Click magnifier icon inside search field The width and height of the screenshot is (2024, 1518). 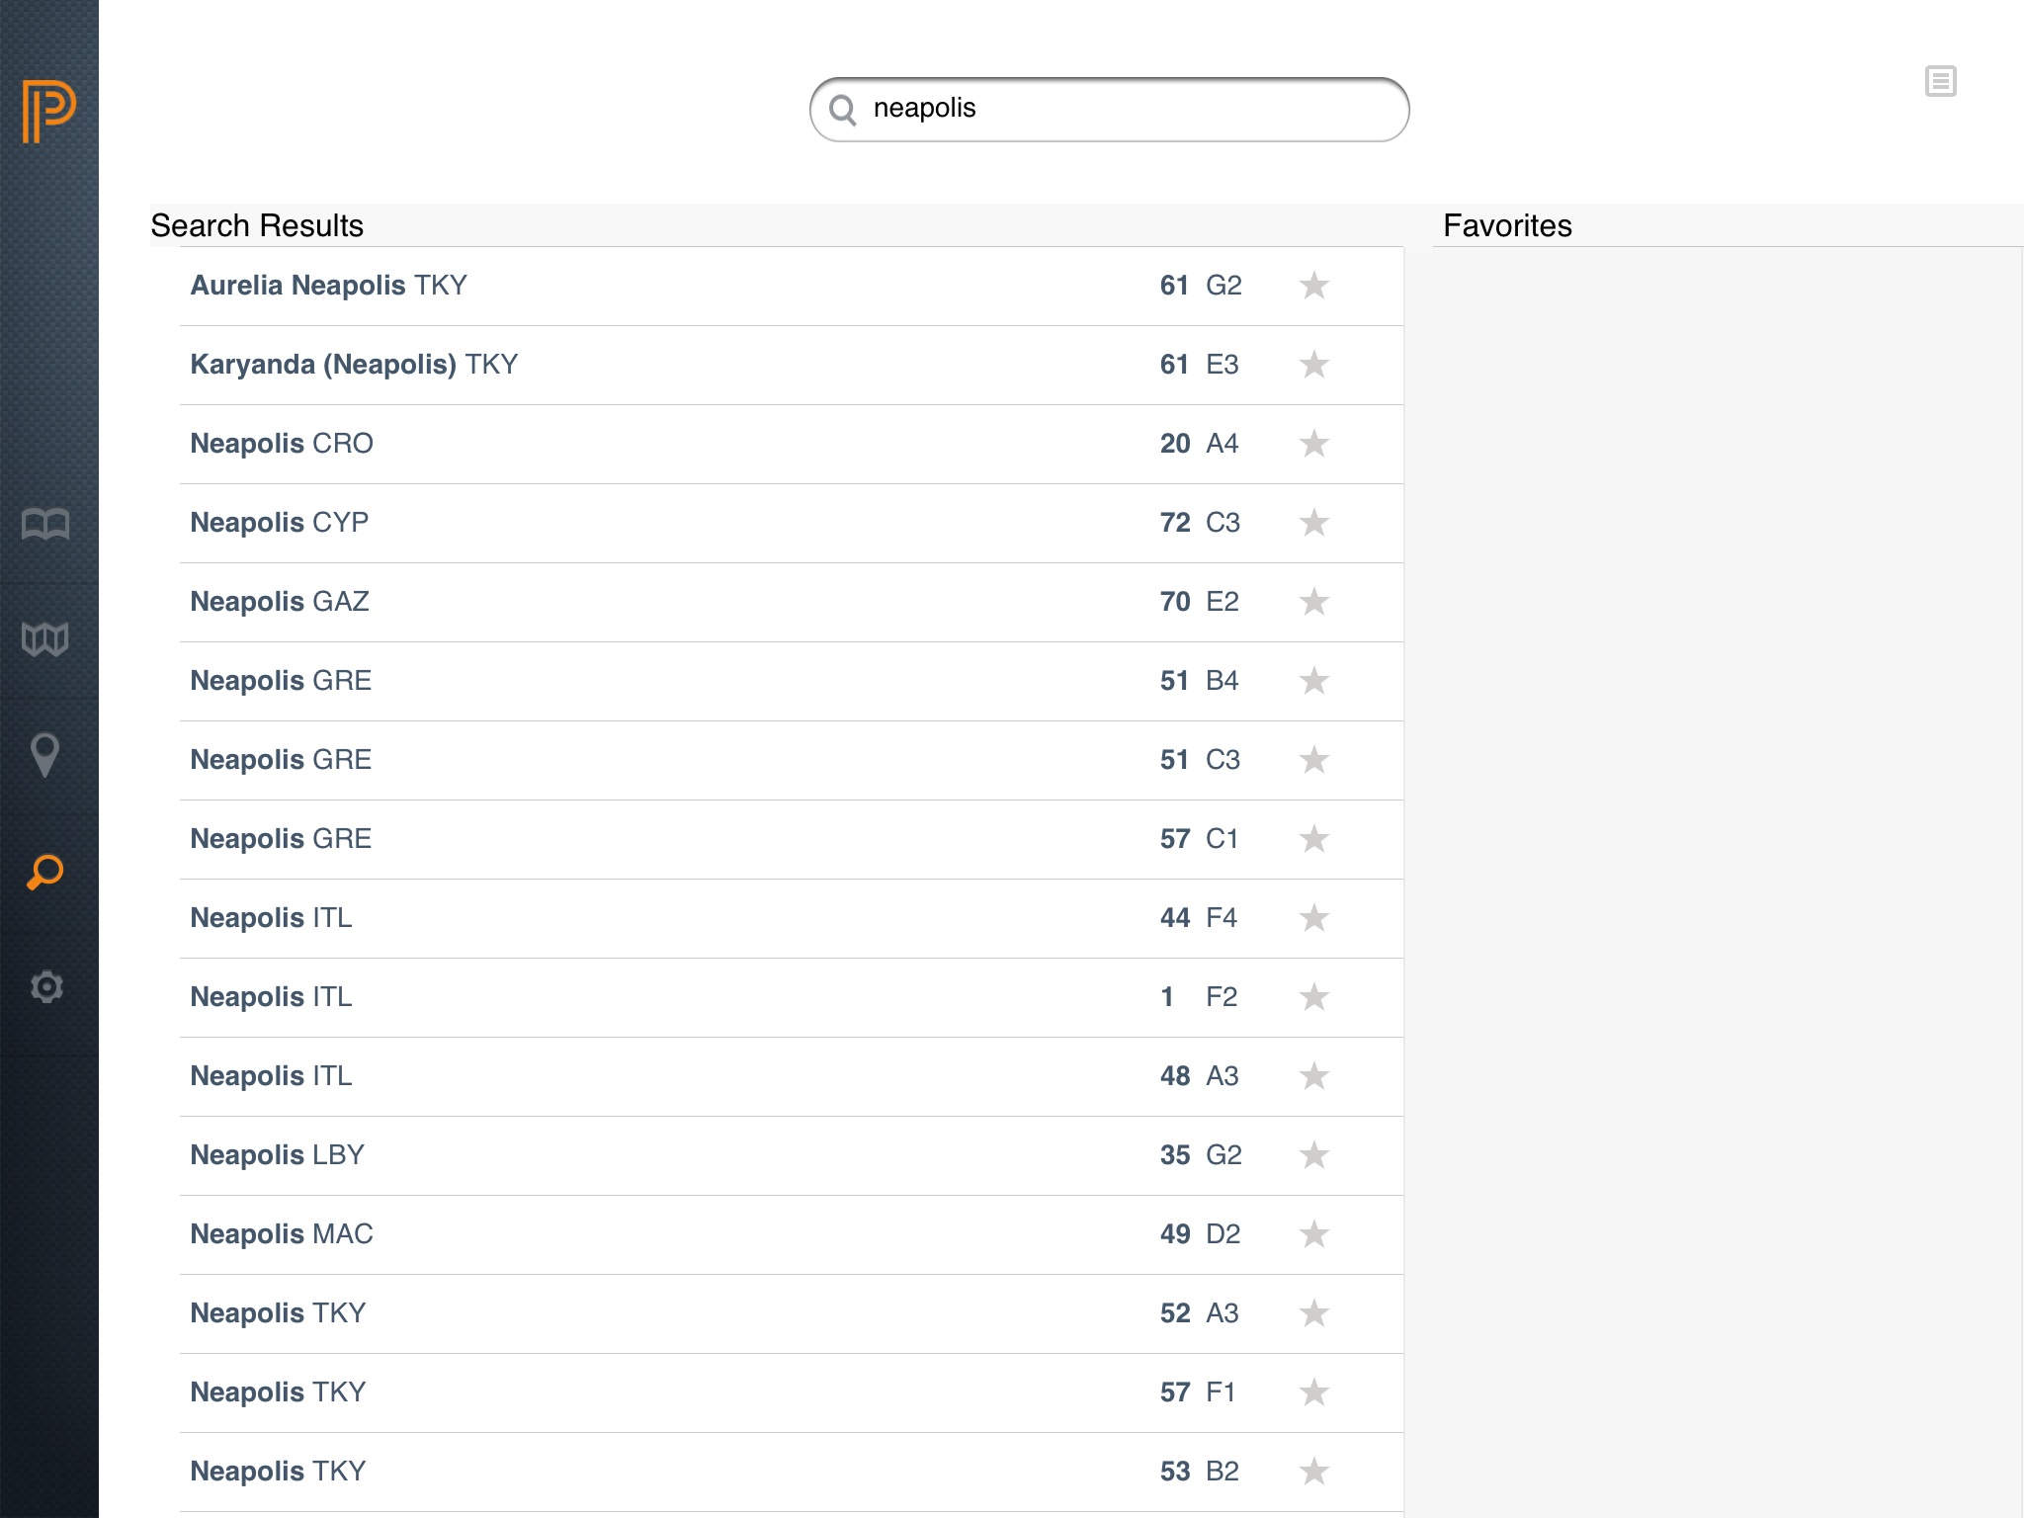pos(843,110)
